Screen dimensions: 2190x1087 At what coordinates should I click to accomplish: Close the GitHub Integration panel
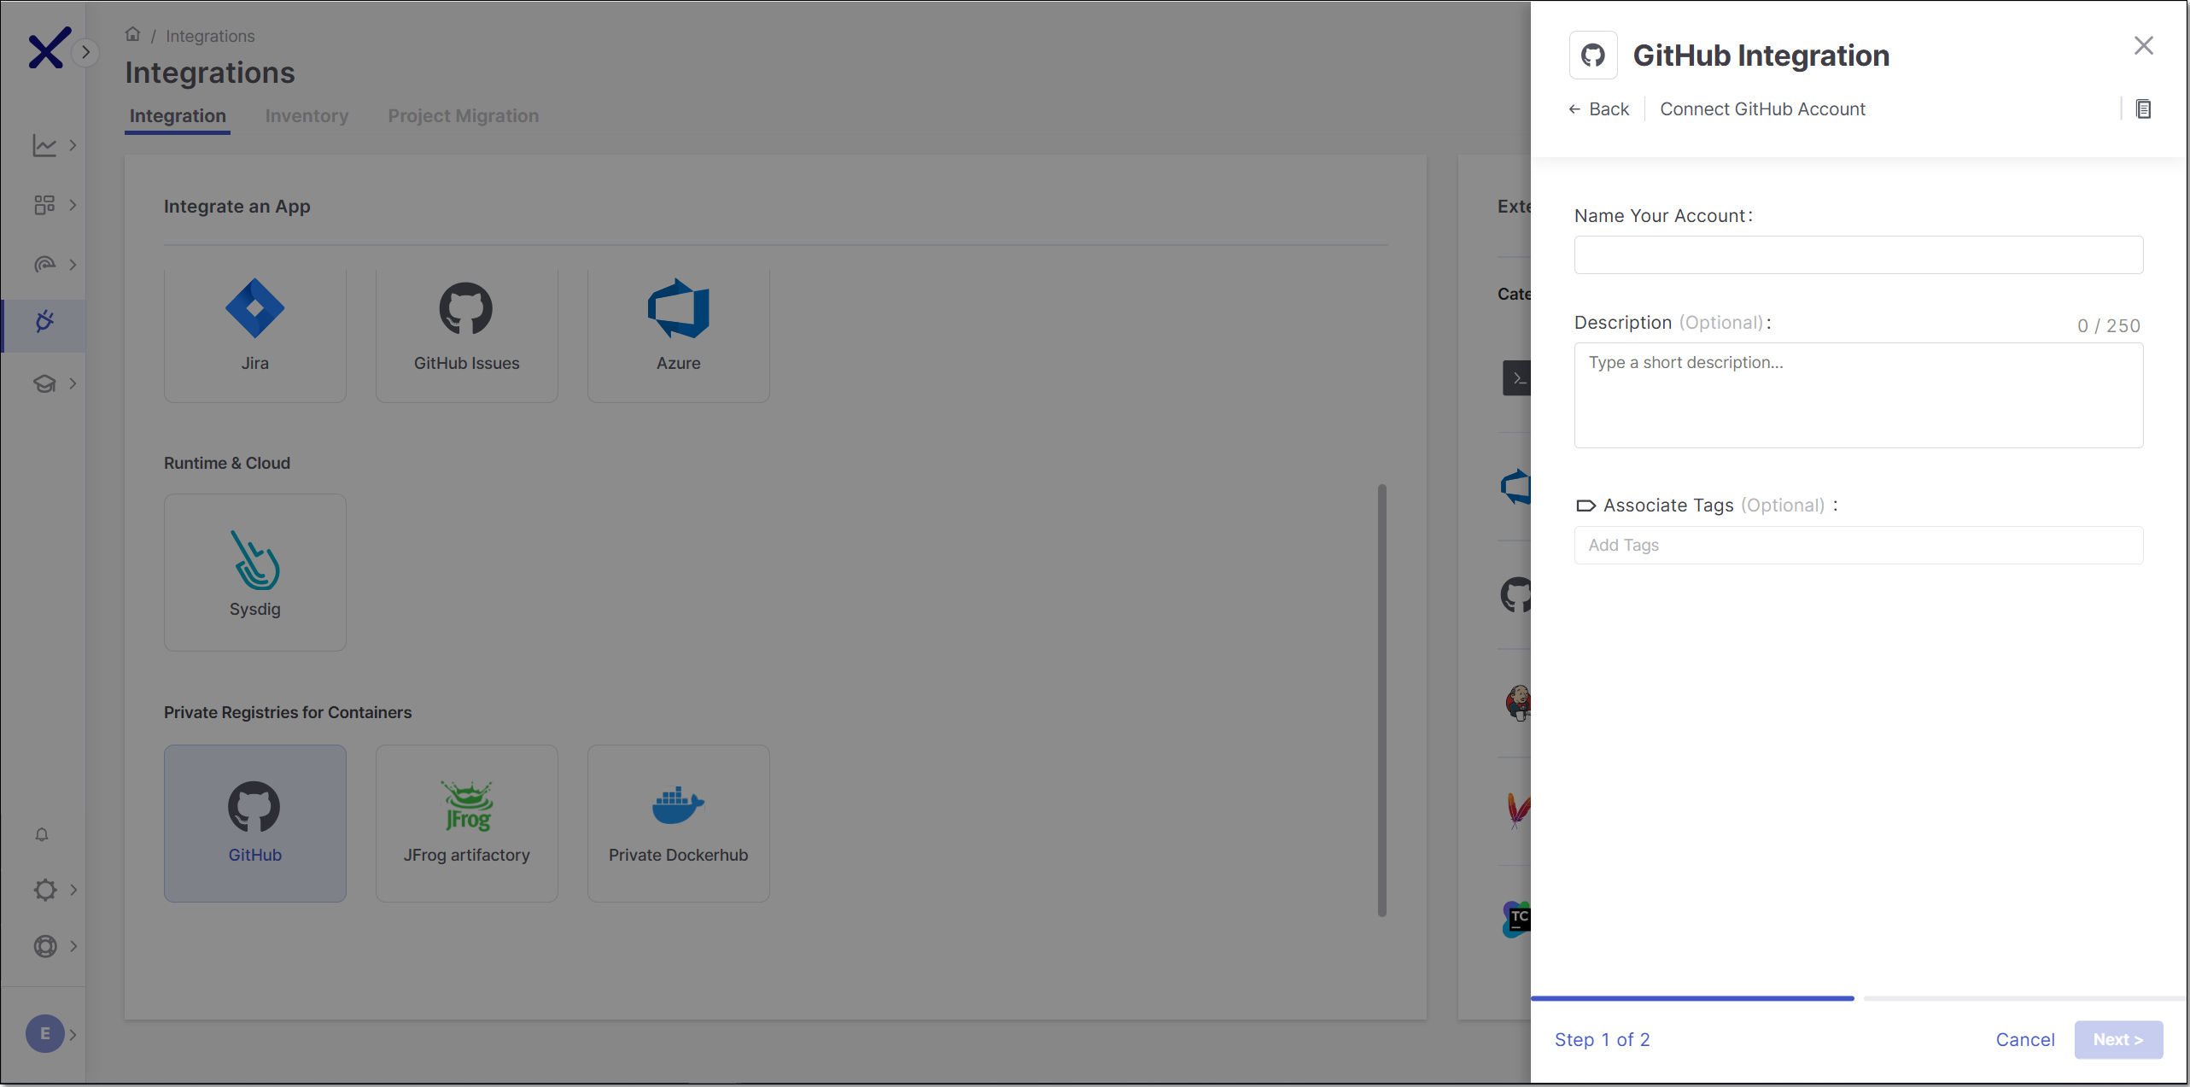(x=2143, y=45)
